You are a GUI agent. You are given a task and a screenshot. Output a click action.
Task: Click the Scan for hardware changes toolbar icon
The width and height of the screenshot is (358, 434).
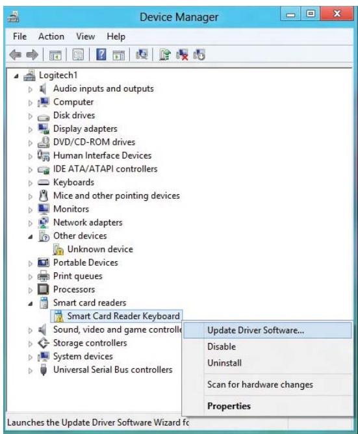click(142, 55)
